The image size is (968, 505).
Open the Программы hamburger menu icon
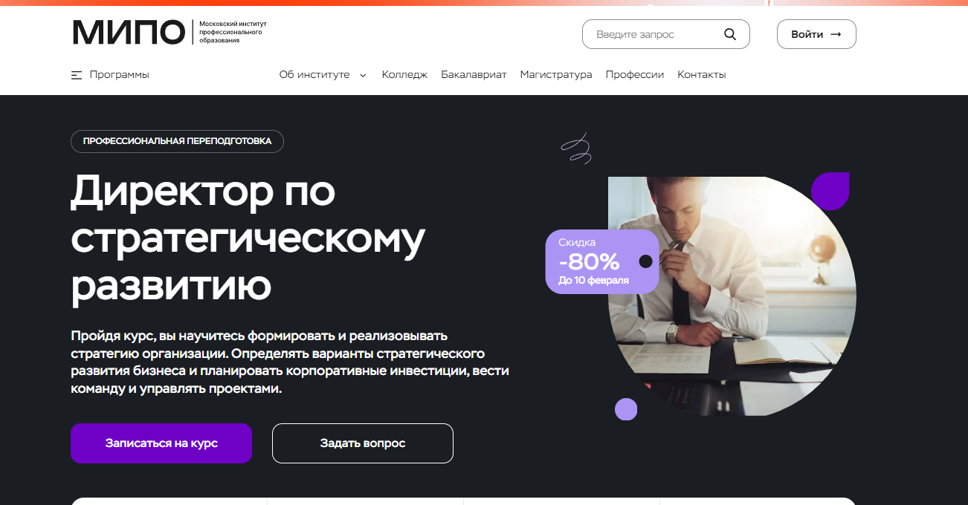click(77, 75)
